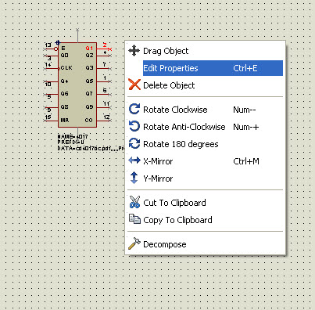Click the Q9 pin label on the chip

pos(89,106)
